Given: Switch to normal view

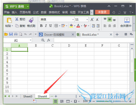Looking at the screenshot, I should click(55, 101).
